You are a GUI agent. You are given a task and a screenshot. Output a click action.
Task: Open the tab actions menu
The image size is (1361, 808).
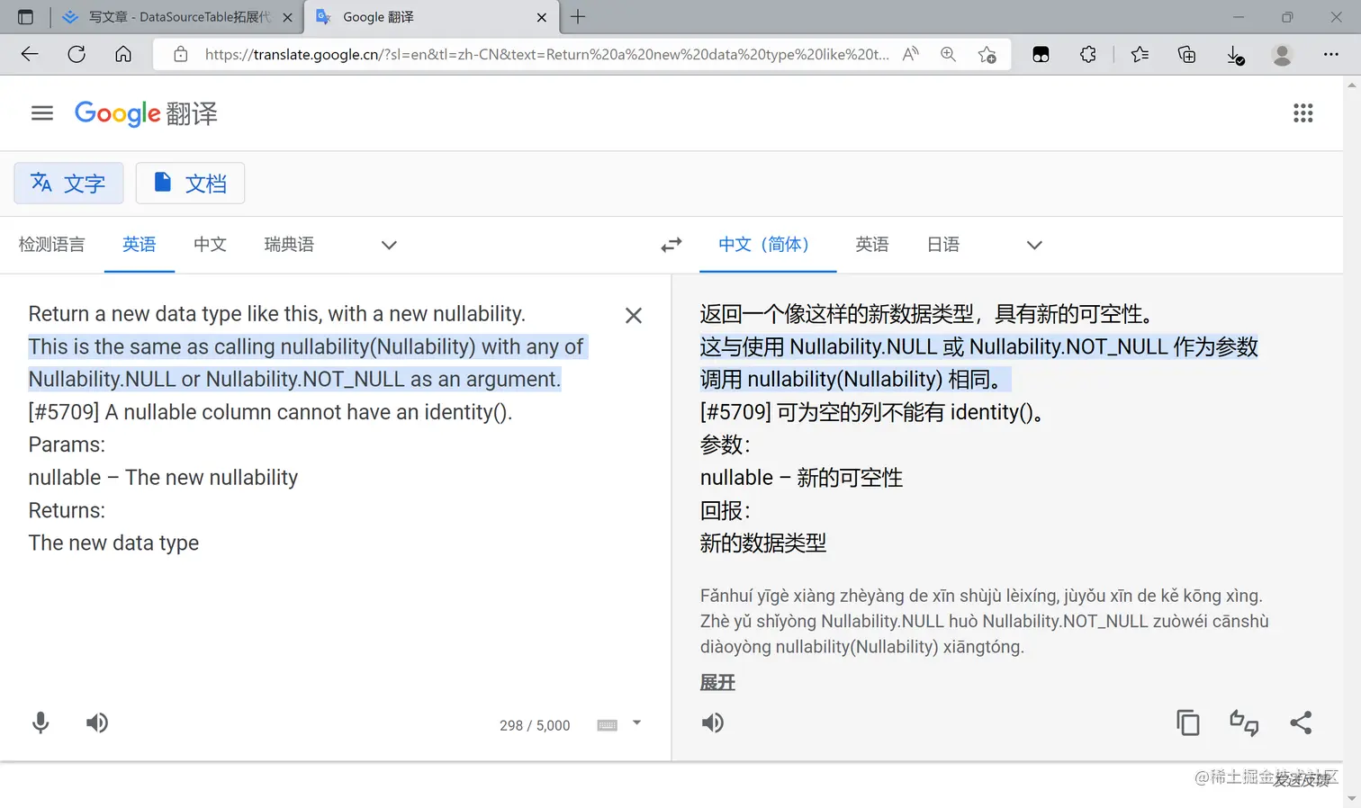pos(25,17)
